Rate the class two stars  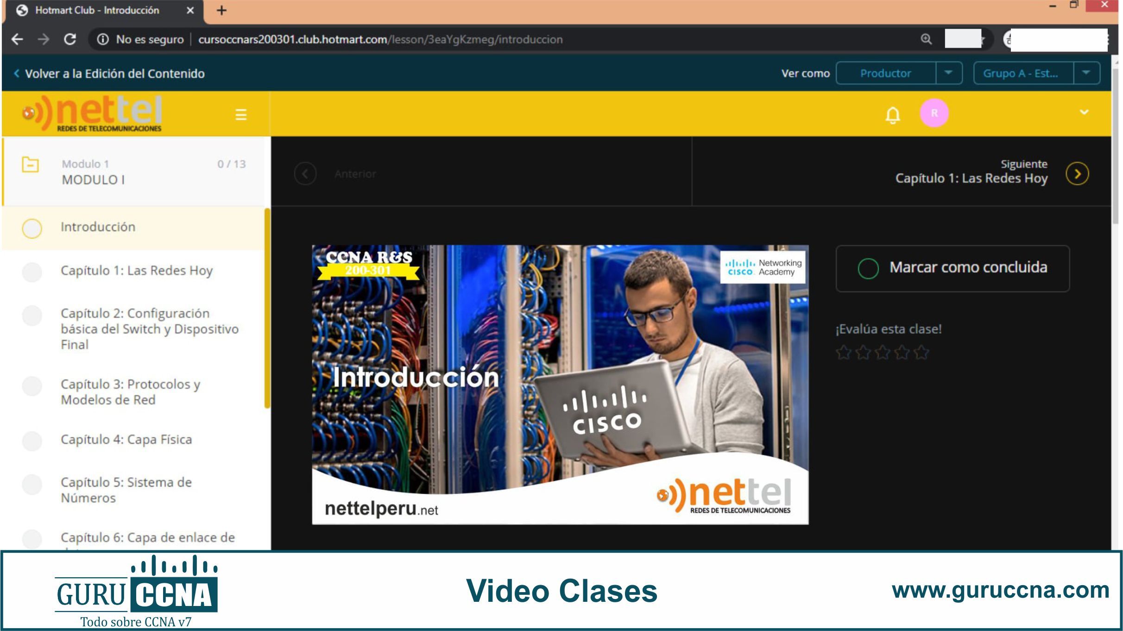863,353
